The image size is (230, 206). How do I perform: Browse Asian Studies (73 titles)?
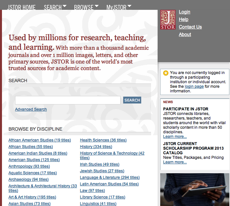pyautogui.click(x=29, y=203)
